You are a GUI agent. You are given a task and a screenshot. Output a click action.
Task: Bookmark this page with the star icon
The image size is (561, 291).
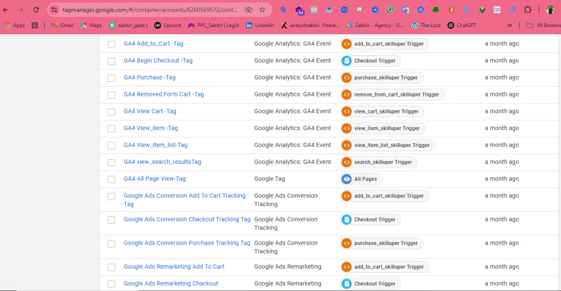click(x=262, y=9)
